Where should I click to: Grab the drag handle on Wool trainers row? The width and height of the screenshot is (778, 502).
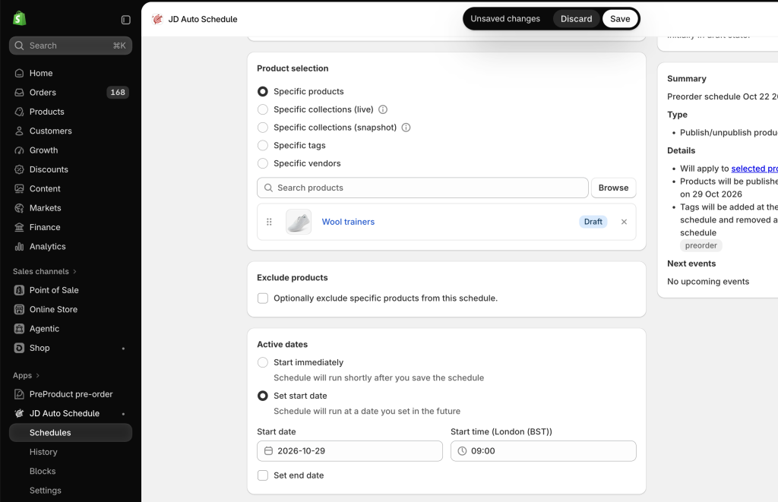point(269,222)
